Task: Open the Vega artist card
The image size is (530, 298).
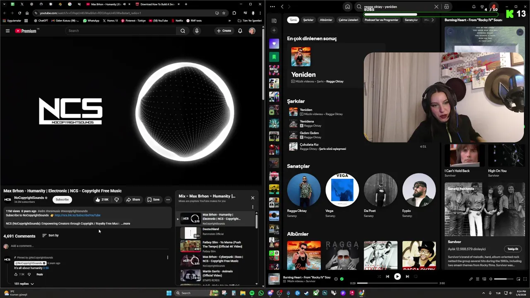Action: click(342, 195)
